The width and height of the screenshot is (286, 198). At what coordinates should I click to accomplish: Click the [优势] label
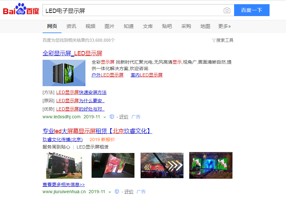[48, 109]
